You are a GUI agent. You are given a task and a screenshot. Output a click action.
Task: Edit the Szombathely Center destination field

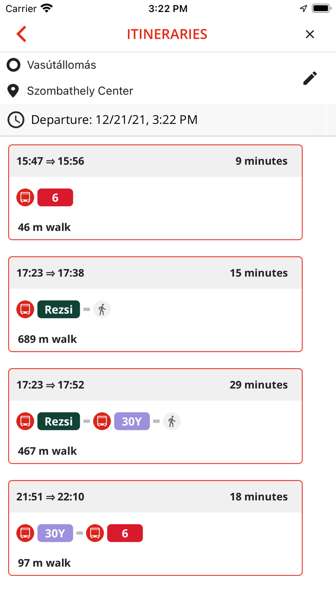80,91
